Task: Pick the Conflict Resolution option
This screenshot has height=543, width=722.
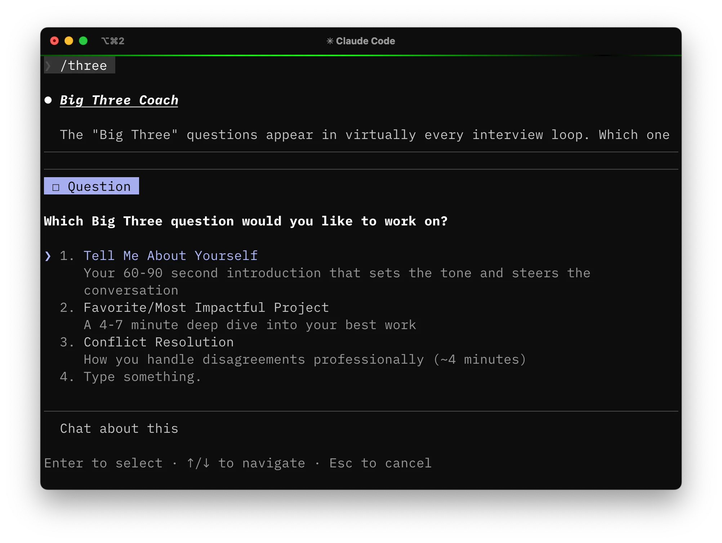Action: click(x=159, y=342)
